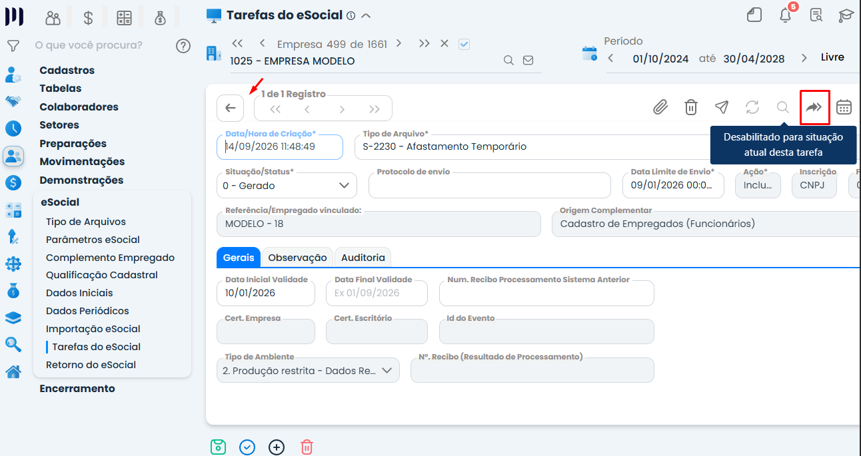Click the info icon beside Tarefas do eSocial

coord(351,15)
